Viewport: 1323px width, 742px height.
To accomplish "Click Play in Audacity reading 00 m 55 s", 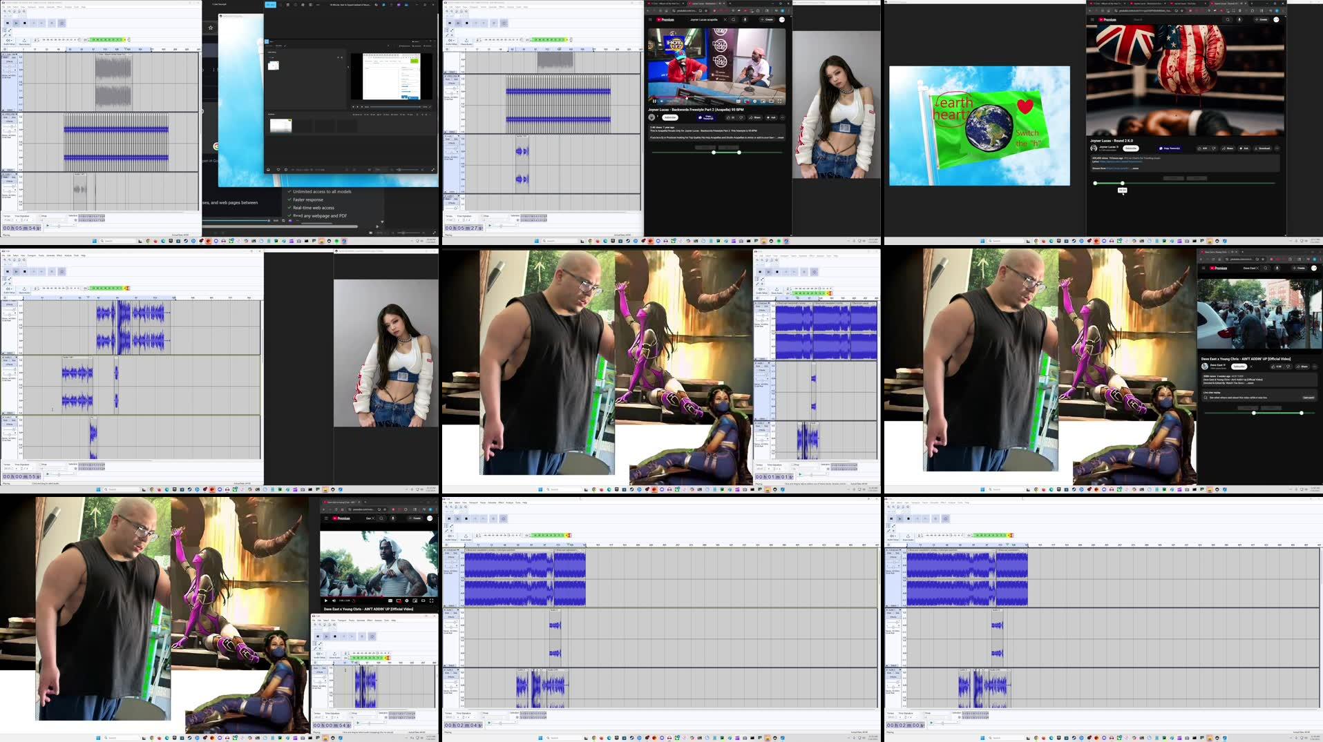I will (x=16, y=271).
